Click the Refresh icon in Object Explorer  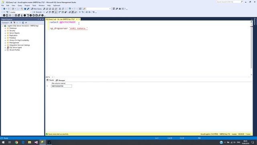coord(23,23)
